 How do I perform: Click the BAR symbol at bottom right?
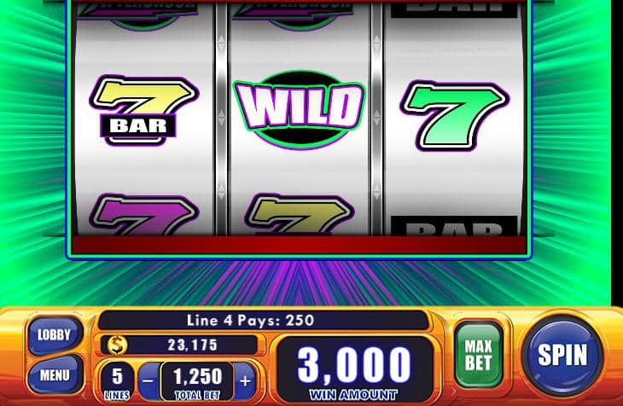(454, 226)
